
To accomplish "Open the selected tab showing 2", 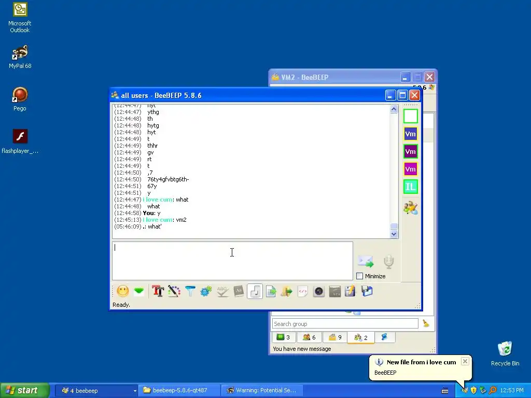I will pos(361,337).
